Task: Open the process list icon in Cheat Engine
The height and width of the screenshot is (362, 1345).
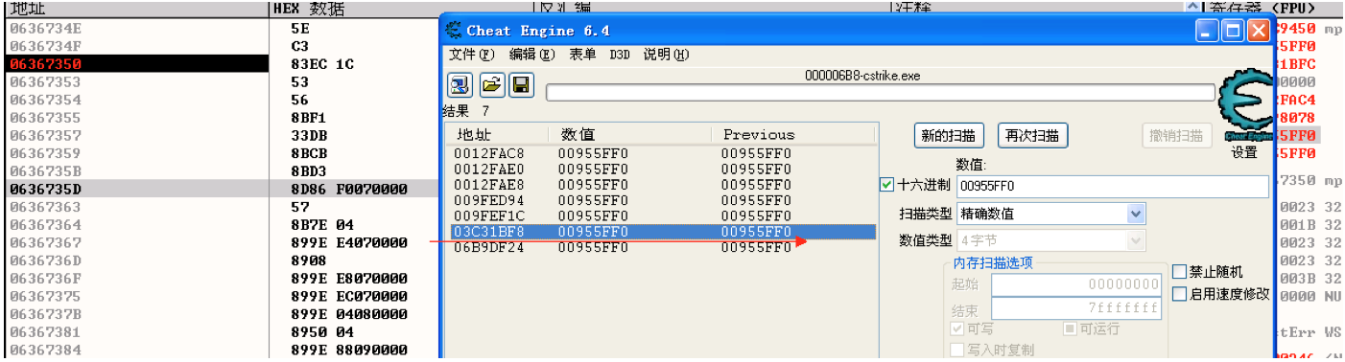Action: [x=461, y=85]
